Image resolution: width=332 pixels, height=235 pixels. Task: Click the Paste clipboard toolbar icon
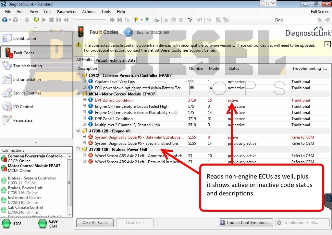tap(181, 20)
